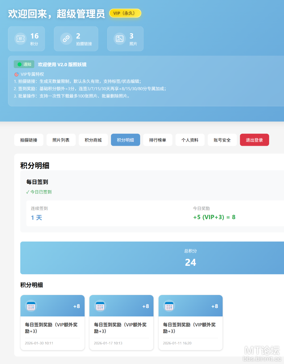Screen dimensions: 284x364
Task: Click the yellow VIP（永久）badge
Action: [x=125, y=13]
